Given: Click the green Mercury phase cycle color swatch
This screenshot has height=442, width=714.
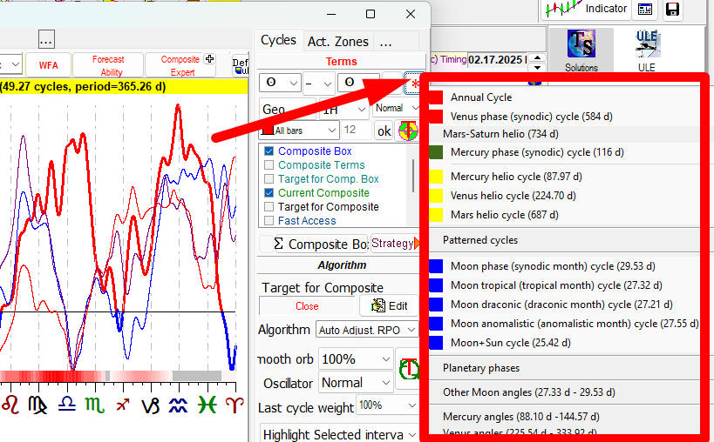Looking at the screenshot, I should [436, 152].
